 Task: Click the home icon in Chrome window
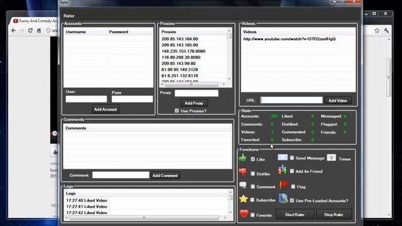tap(39, 31)
